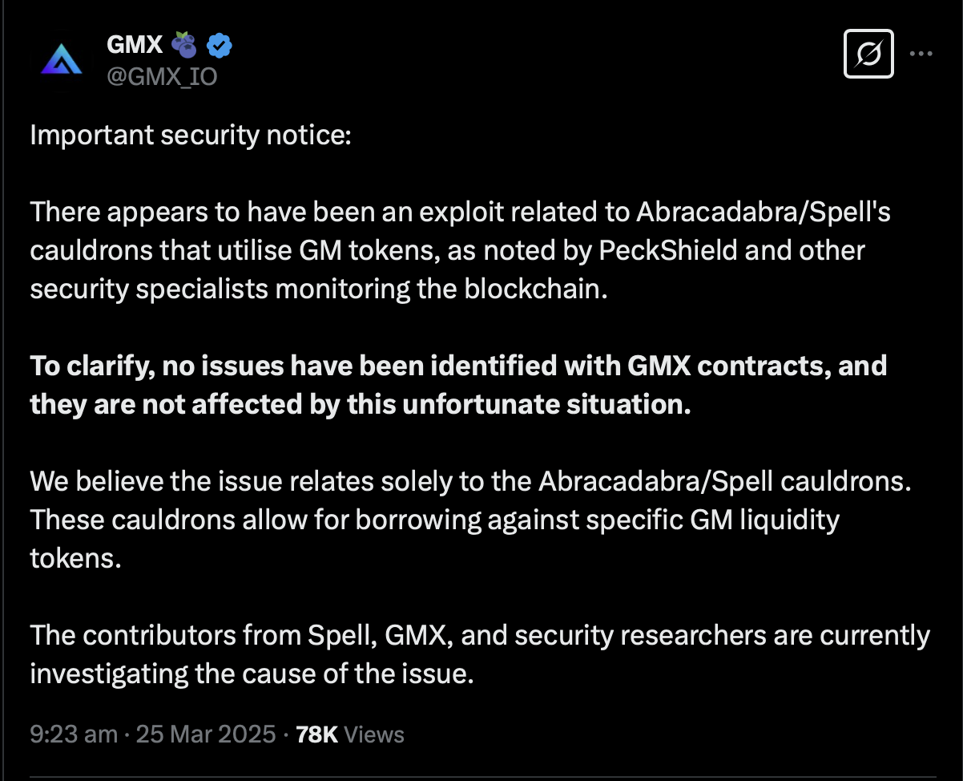
Task: Open the three-dot more options menu
Action: tap(921, 54)
